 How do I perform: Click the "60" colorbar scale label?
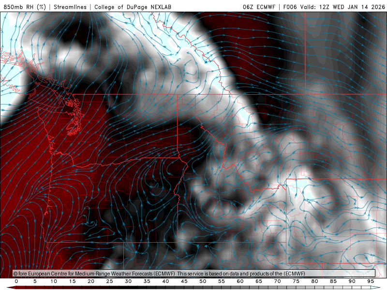[240, 281]
